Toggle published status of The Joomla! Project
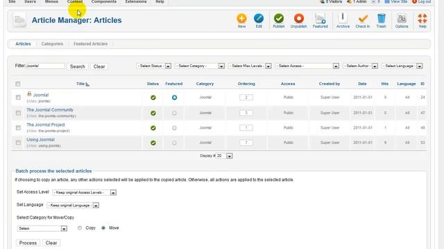The height and width of the screenshot is (249, 444). click(153, 128)
